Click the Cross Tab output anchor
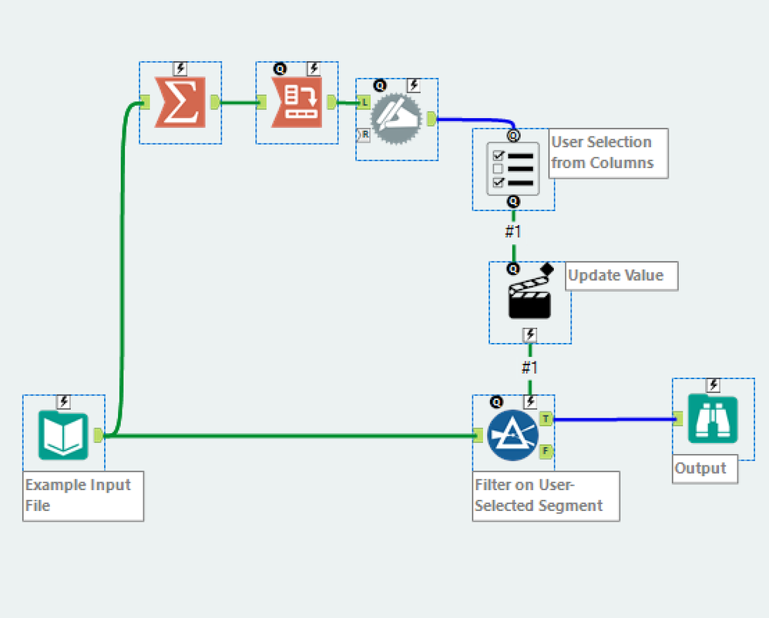 coord(332,102)
